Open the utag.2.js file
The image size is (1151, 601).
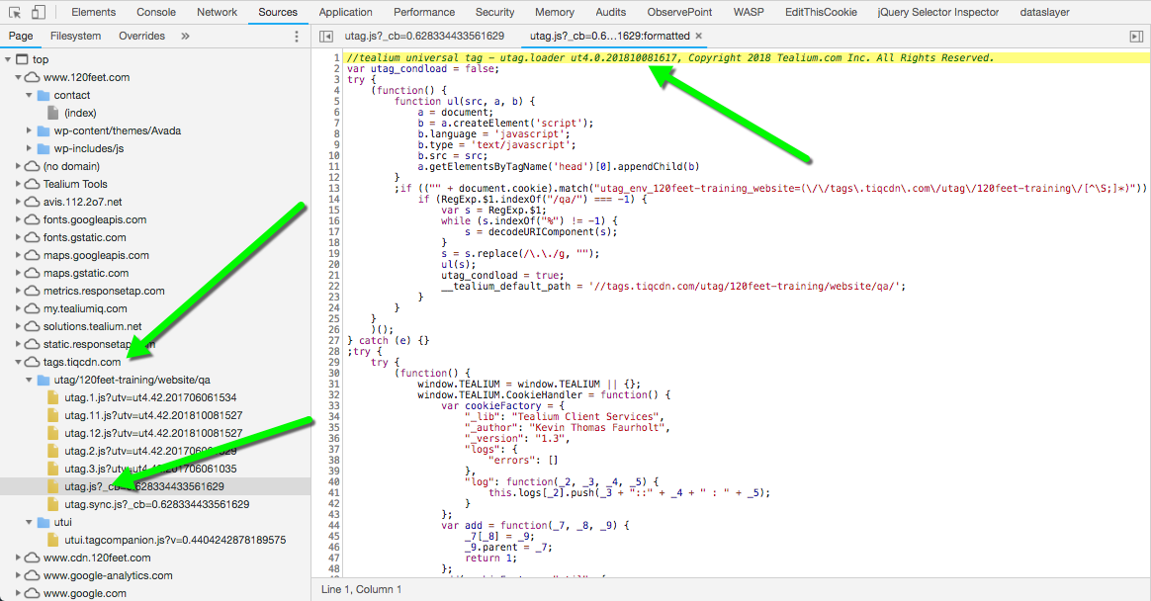pos(150,452)
